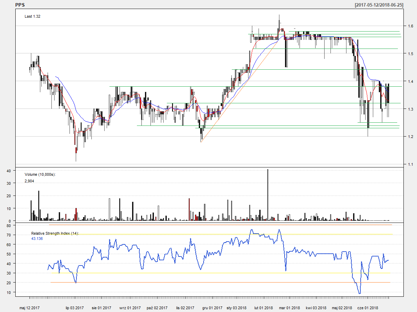This screenshot has height=312, width=417.
Task: Click the 'mar 01 2018' date label
Action: click(x=289, y=308)
